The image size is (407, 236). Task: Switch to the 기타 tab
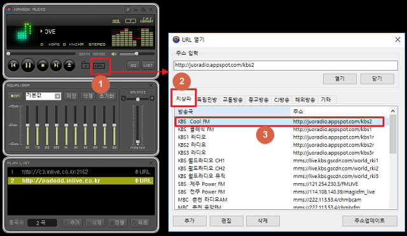(x=326, y=100)
